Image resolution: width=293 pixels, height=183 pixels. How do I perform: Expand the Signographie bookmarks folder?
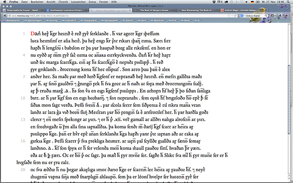click(111, 20)
